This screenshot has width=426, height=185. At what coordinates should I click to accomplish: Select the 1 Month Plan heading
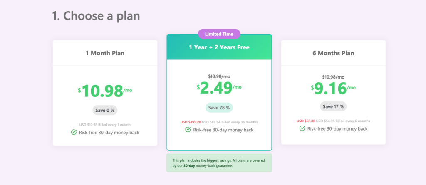click(x=105, y=53)
